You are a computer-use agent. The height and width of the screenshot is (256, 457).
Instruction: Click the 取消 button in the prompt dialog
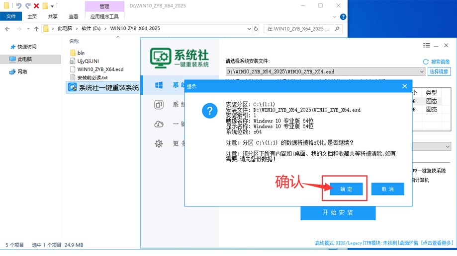pos(388,189)
